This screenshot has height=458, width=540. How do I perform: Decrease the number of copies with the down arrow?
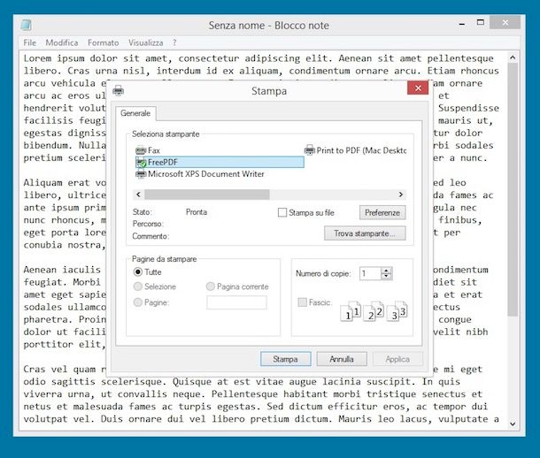(x=386, y=277)
